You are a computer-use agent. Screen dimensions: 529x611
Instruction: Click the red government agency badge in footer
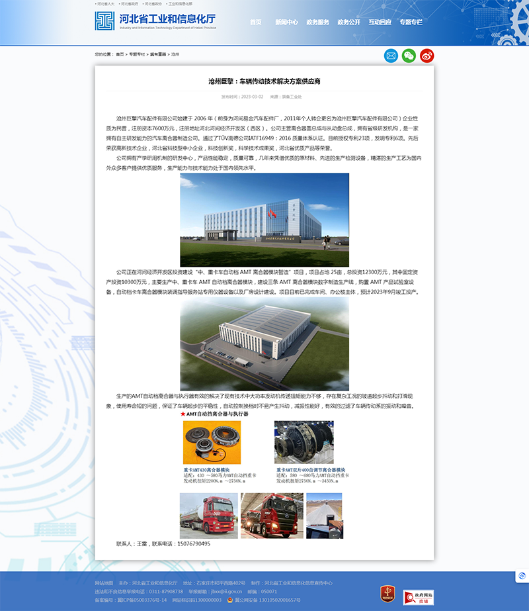(387, 594)
